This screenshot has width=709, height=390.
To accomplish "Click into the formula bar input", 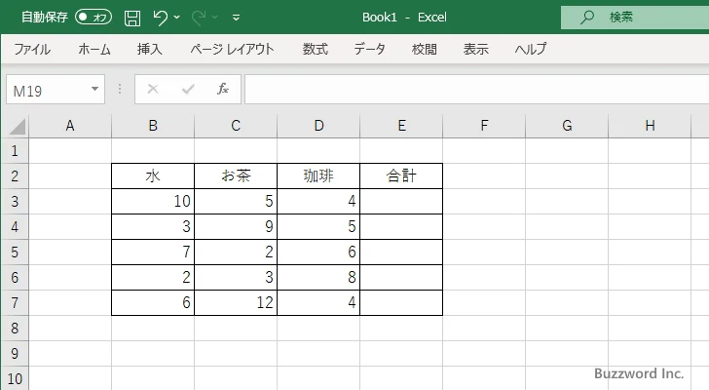I will tap(477, 90).
